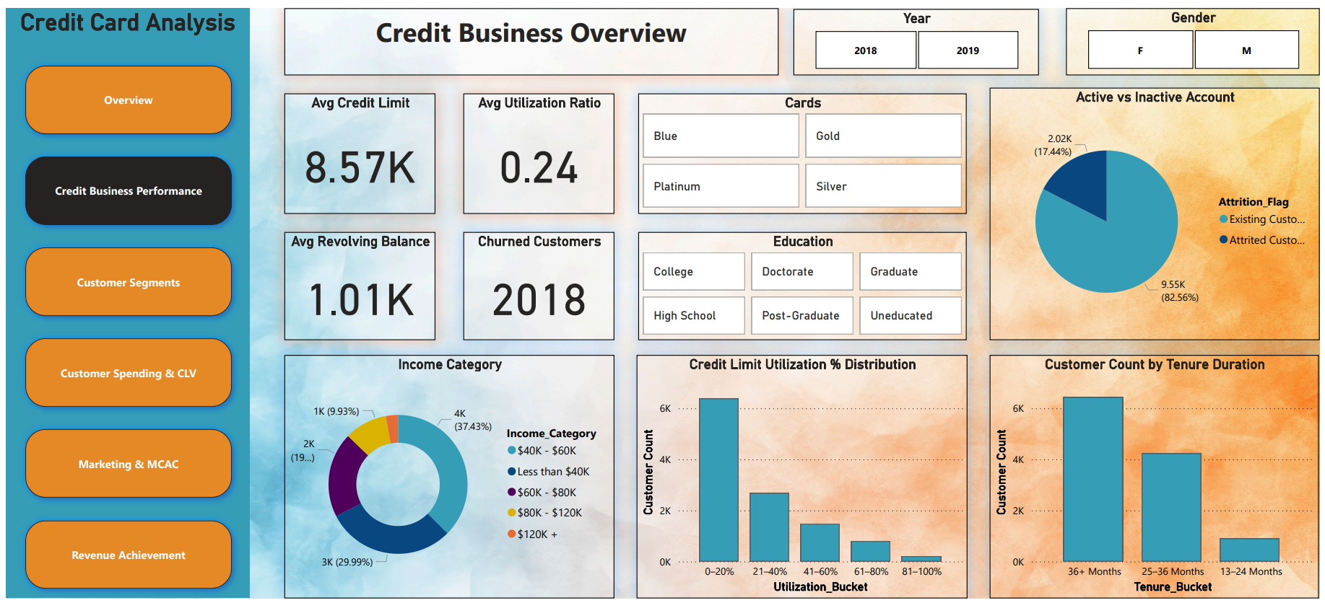The width and height of the screenshot is (1325, 608).
Task: Toggle the F gender filter
Action: (x=1139, y=50)
